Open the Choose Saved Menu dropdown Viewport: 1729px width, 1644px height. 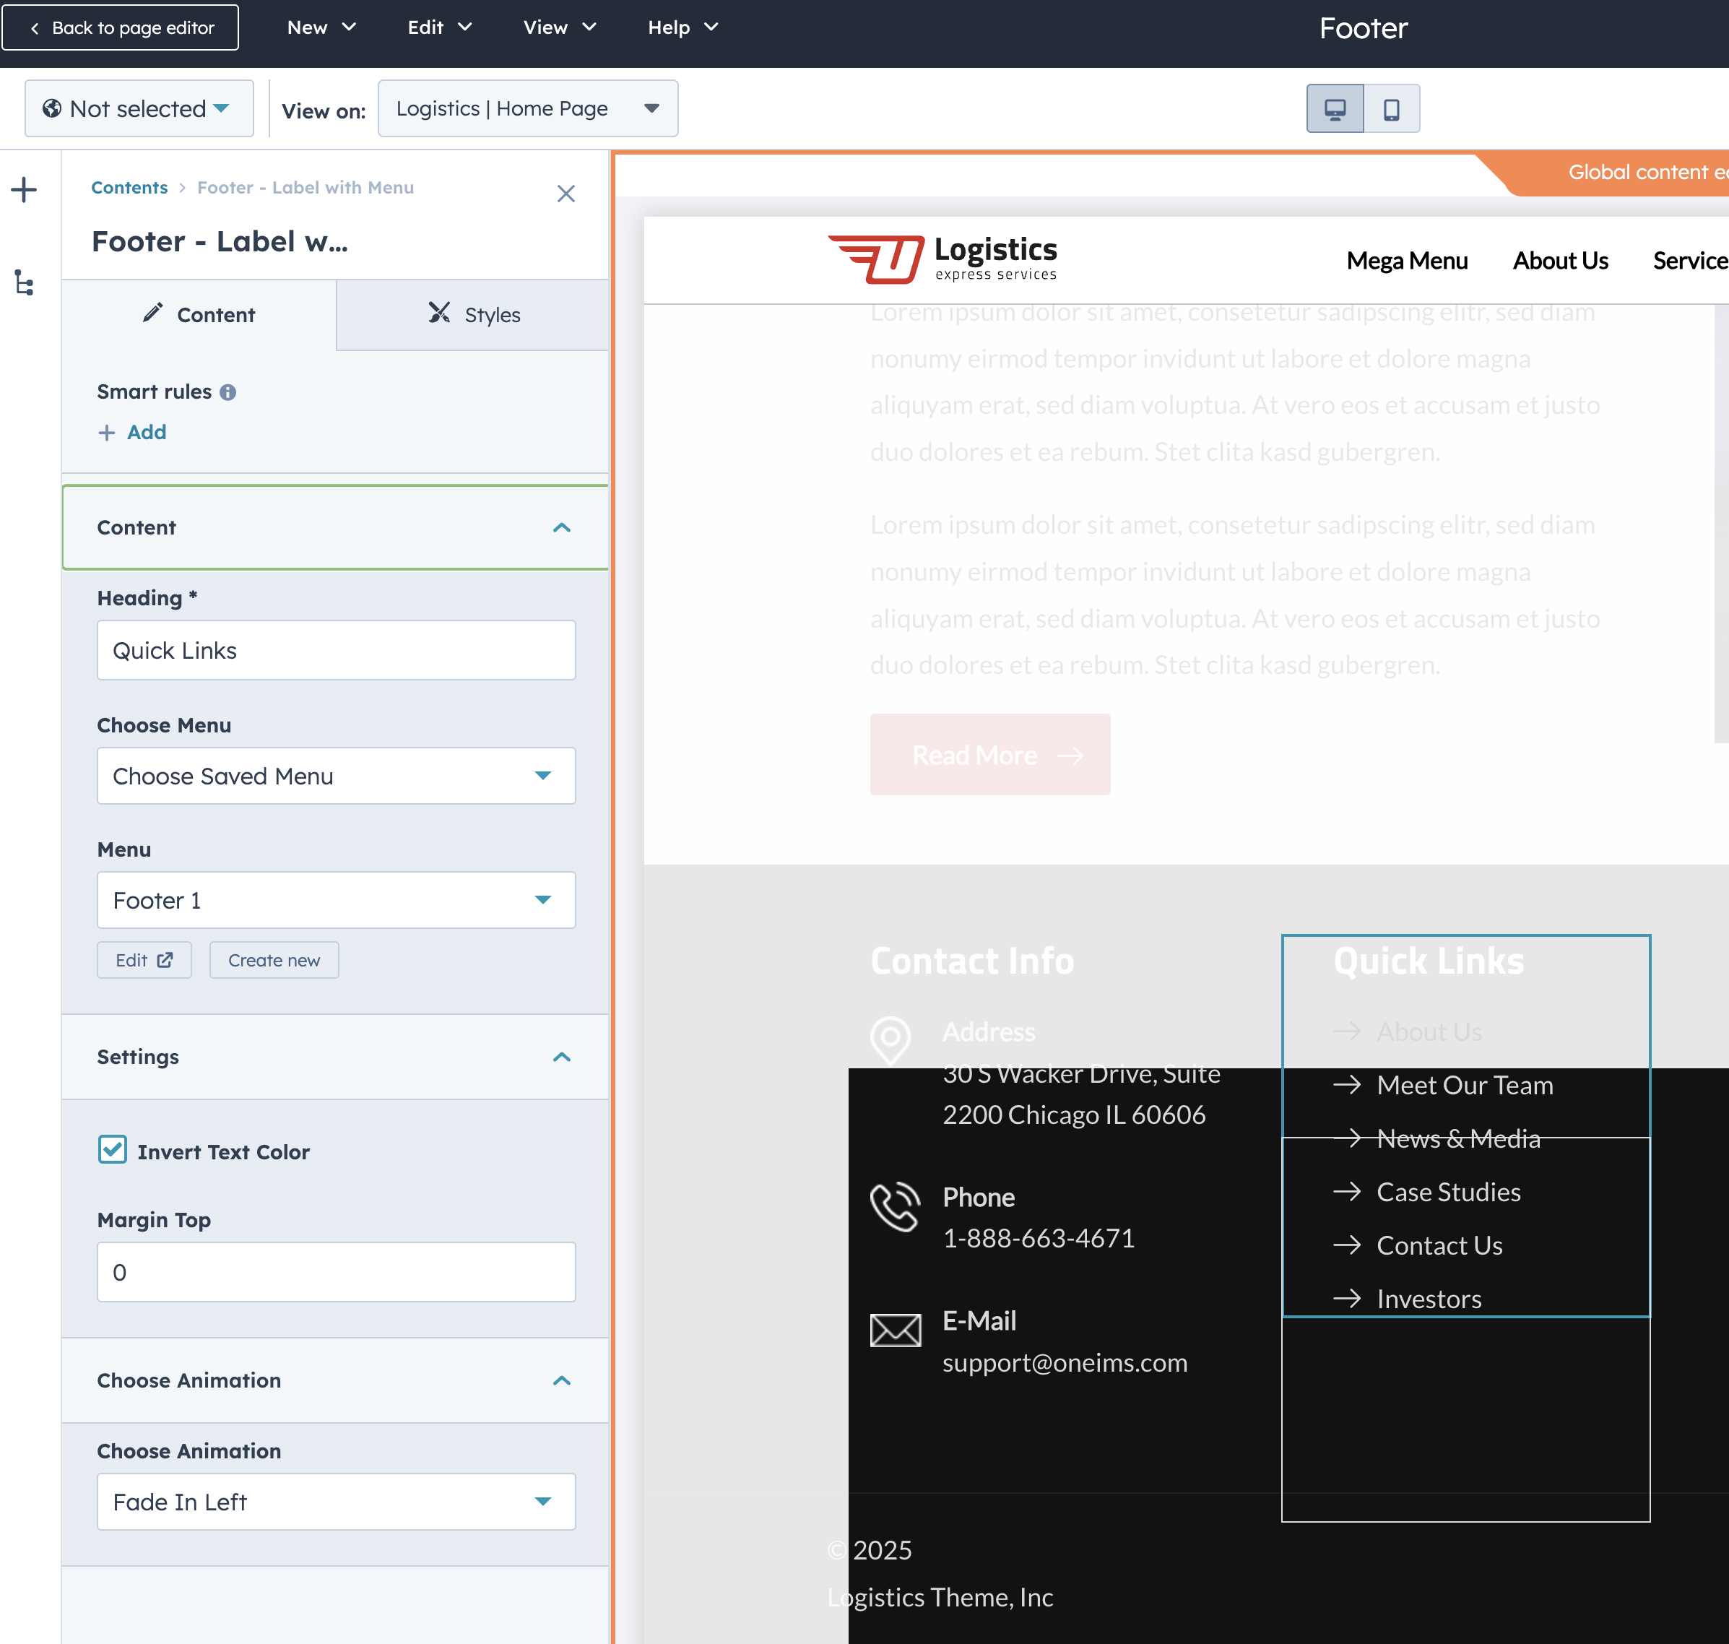click(336, 776)
